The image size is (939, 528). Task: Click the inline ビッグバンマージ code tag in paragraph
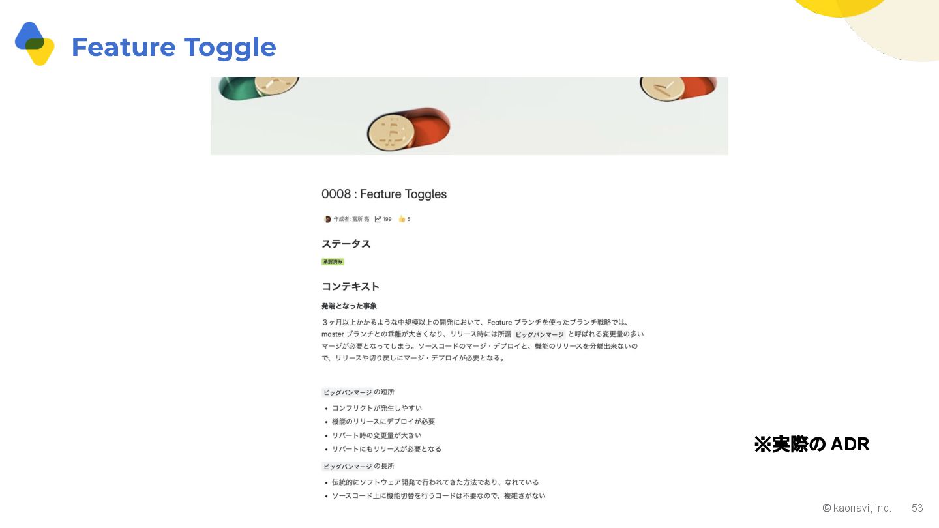pos(539,334)
